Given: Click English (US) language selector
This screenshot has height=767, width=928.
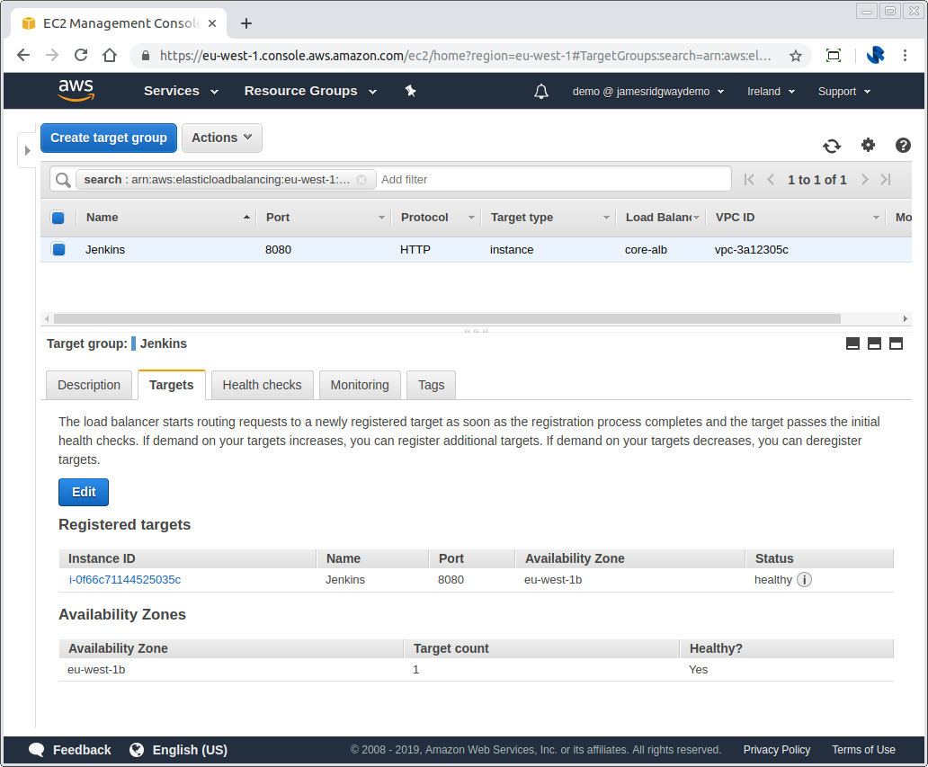Looking at the screenshot, I should (x=190, y=750).
